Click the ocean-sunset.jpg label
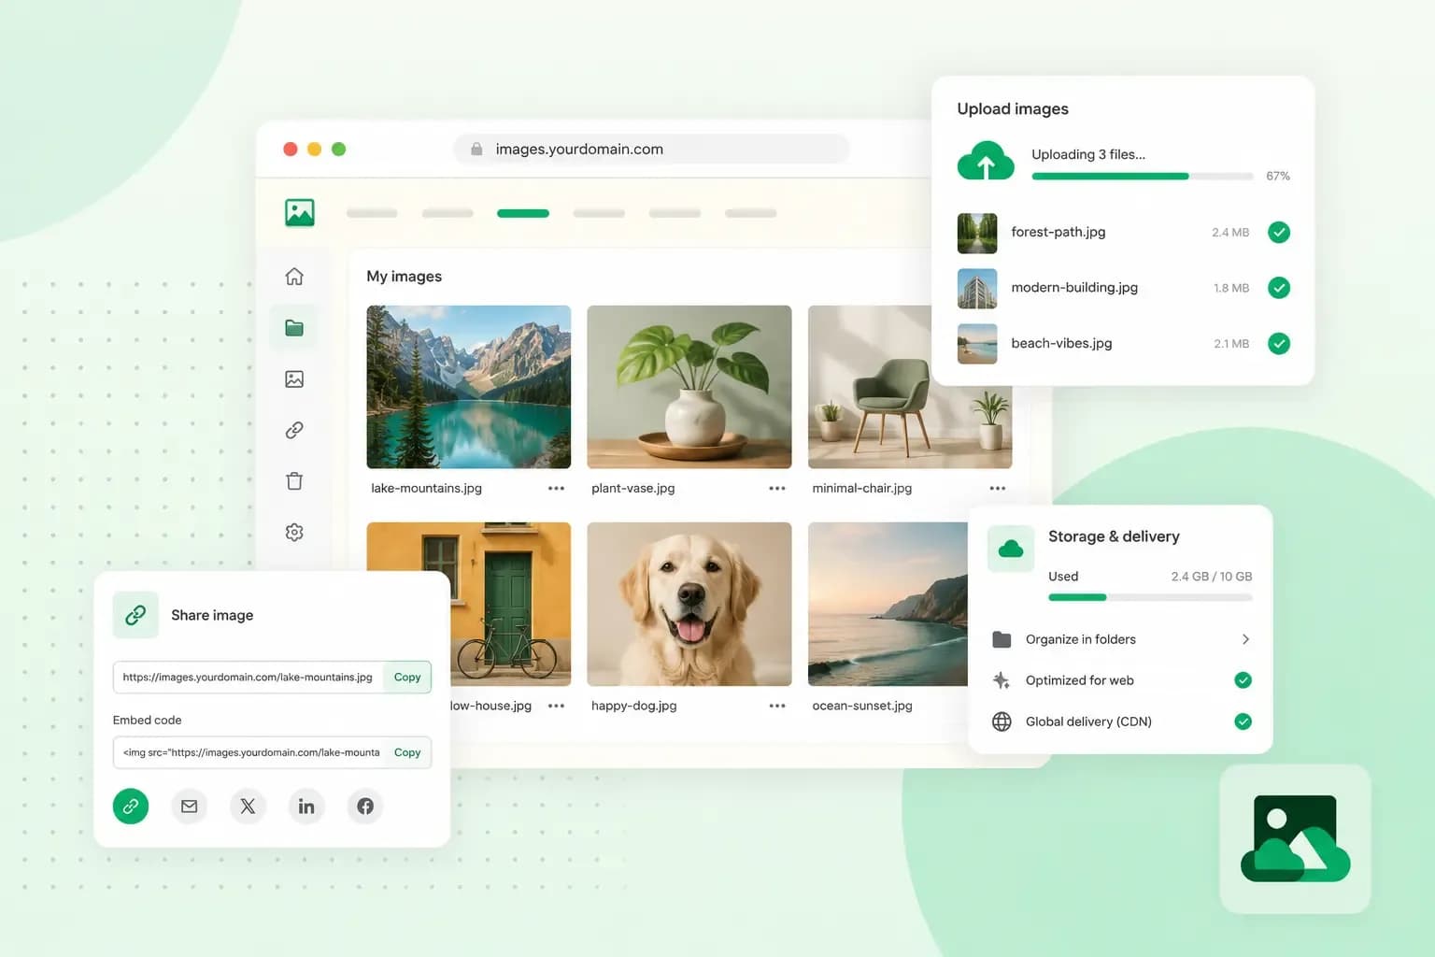 862,706
